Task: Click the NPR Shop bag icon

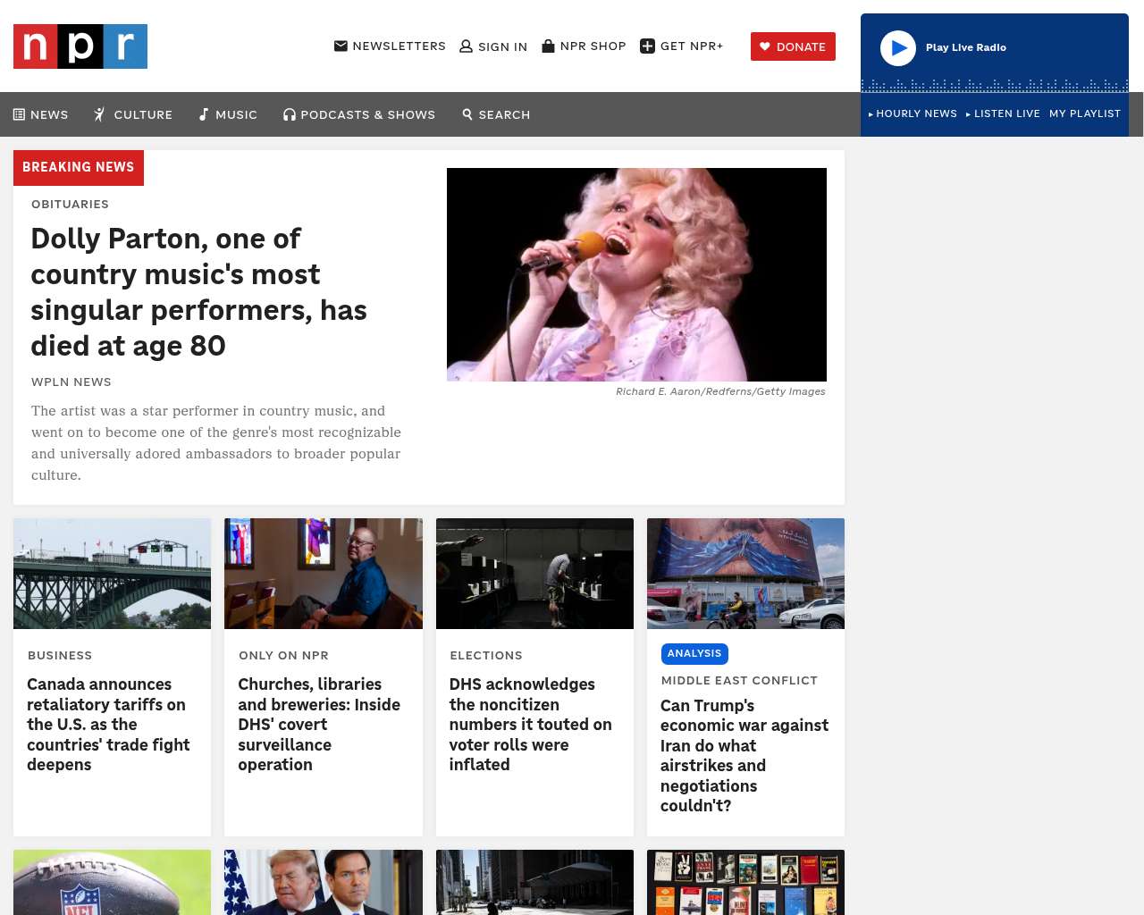Action: tap(549, 46)
